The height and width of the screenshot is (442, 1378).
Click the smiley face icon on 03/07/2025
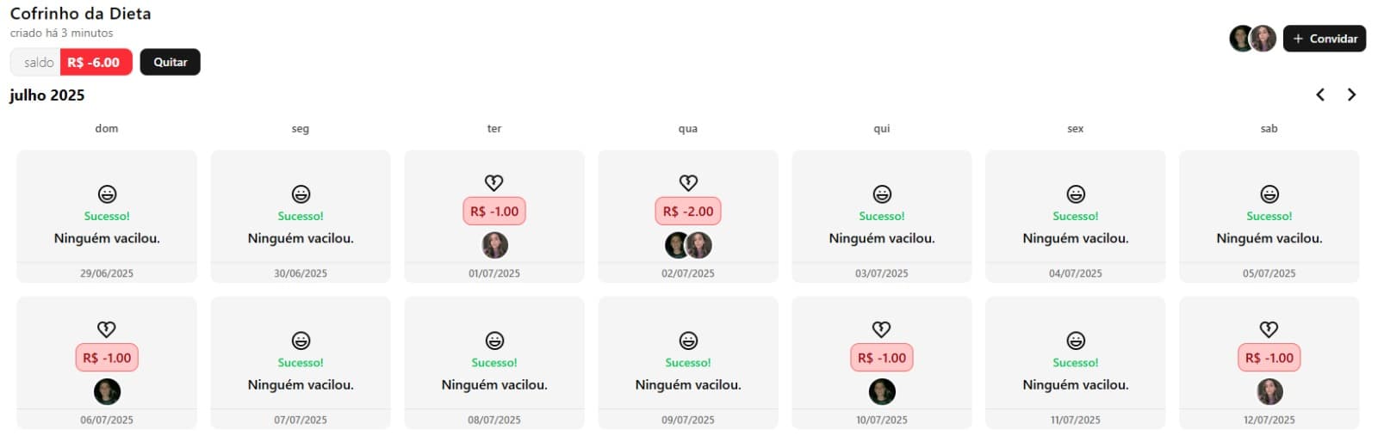tap(881, 194)
